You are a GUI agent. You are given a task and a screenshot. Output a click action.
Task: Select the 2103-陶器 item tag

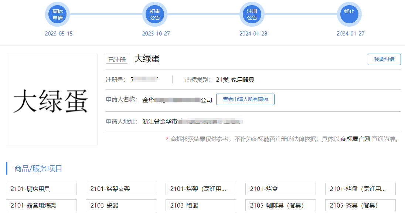pyautogui.click(x=201, y=205)
